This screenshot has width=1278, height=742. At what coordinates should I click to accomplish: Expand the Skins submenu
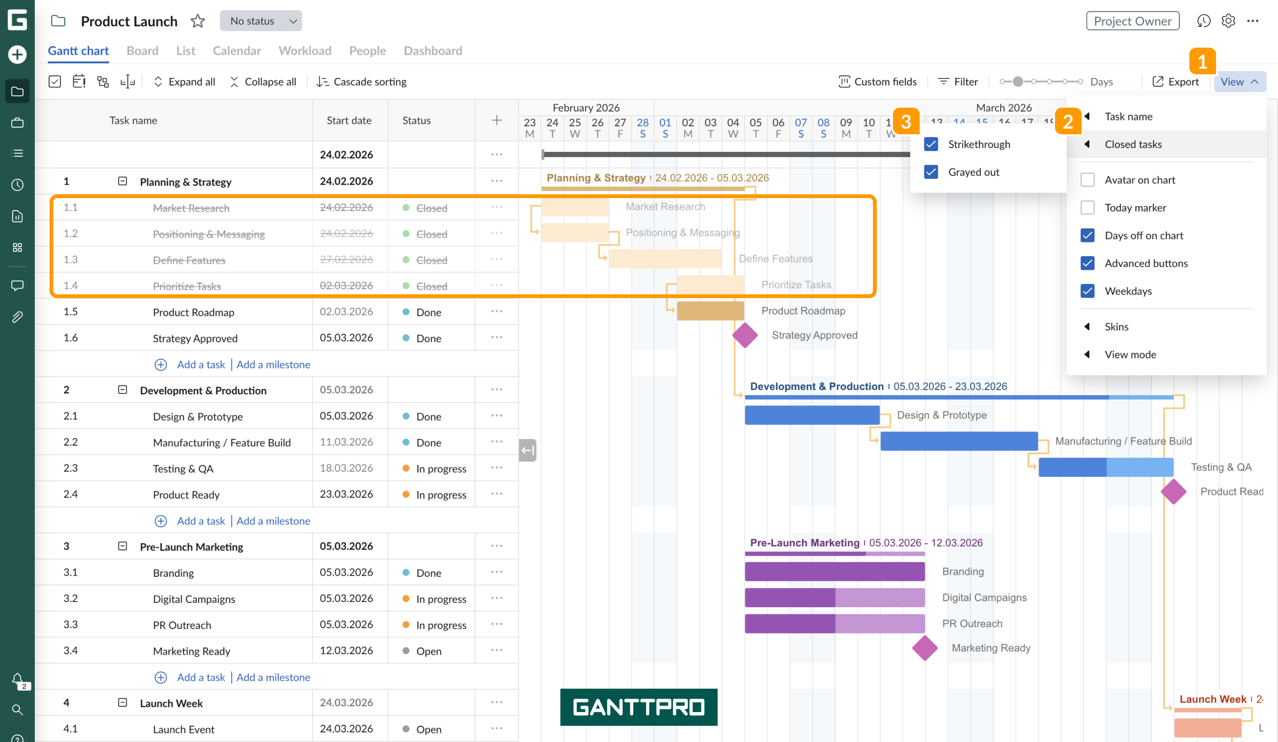(1117, 326)
